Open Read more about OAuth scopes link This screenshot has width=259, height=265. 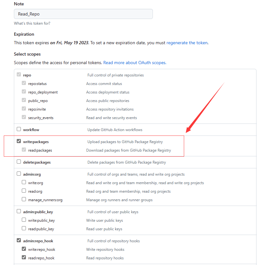pos(134,63)
